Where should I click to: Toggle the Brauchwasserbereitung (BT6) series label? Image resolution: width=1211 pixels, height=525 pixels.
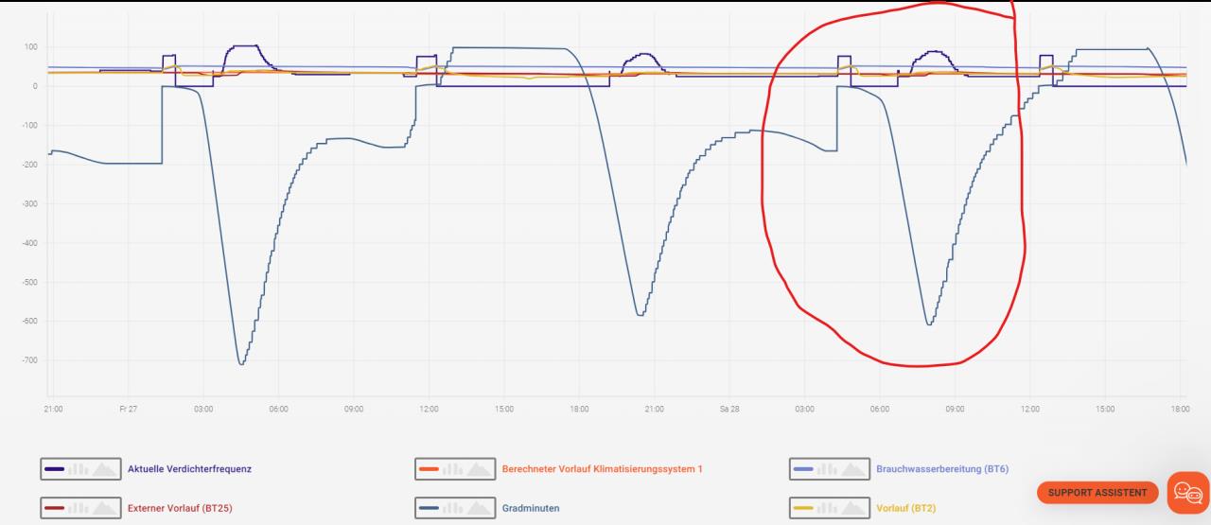pyautogui.click(x=942, y=468)
